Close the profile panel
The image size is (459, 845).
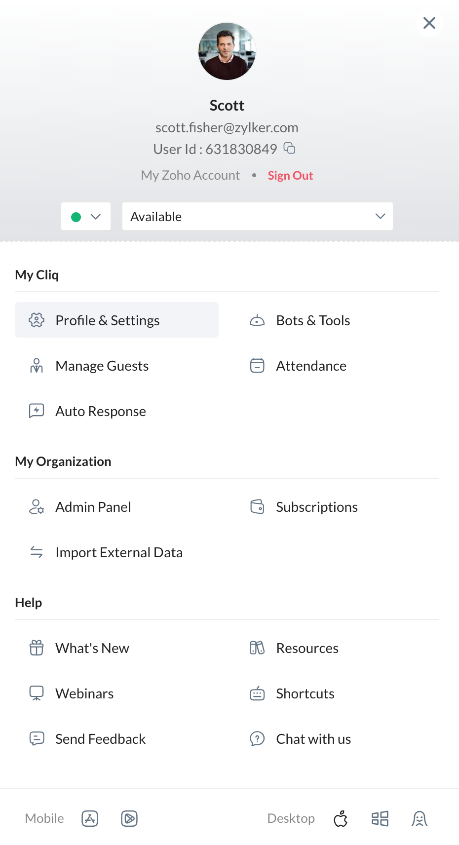pos(429,23)
